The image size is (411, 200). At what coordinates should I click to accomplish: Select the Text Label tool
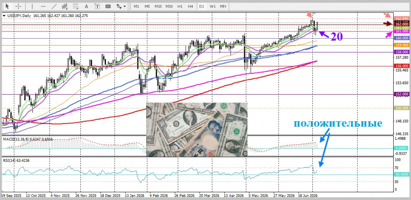coord(97,6)
